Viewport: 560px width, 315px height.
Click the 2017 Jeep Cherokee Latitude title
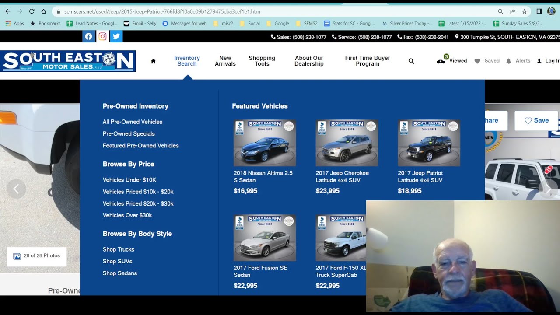(342, 176)
